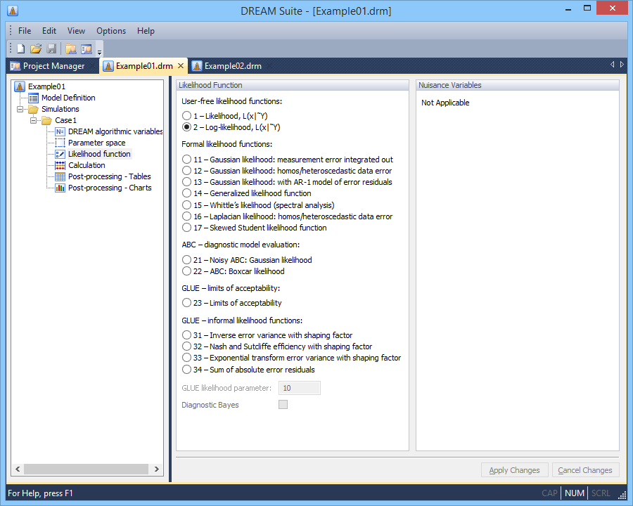The width and height of the screenshot is (633, 506).
Task: Click the tree scrollbar left arrow
Action: coord(18,469)
